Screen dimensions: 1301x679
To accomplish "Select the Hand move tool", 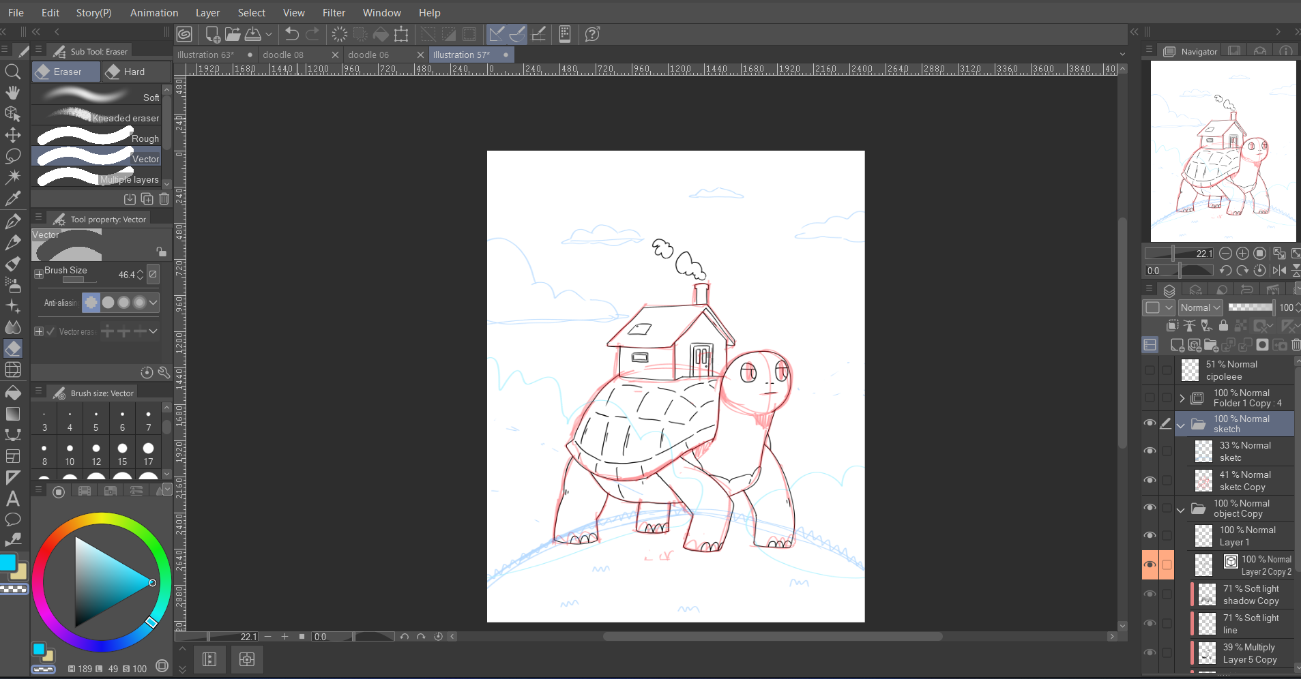I will click(x=12, y=93).
